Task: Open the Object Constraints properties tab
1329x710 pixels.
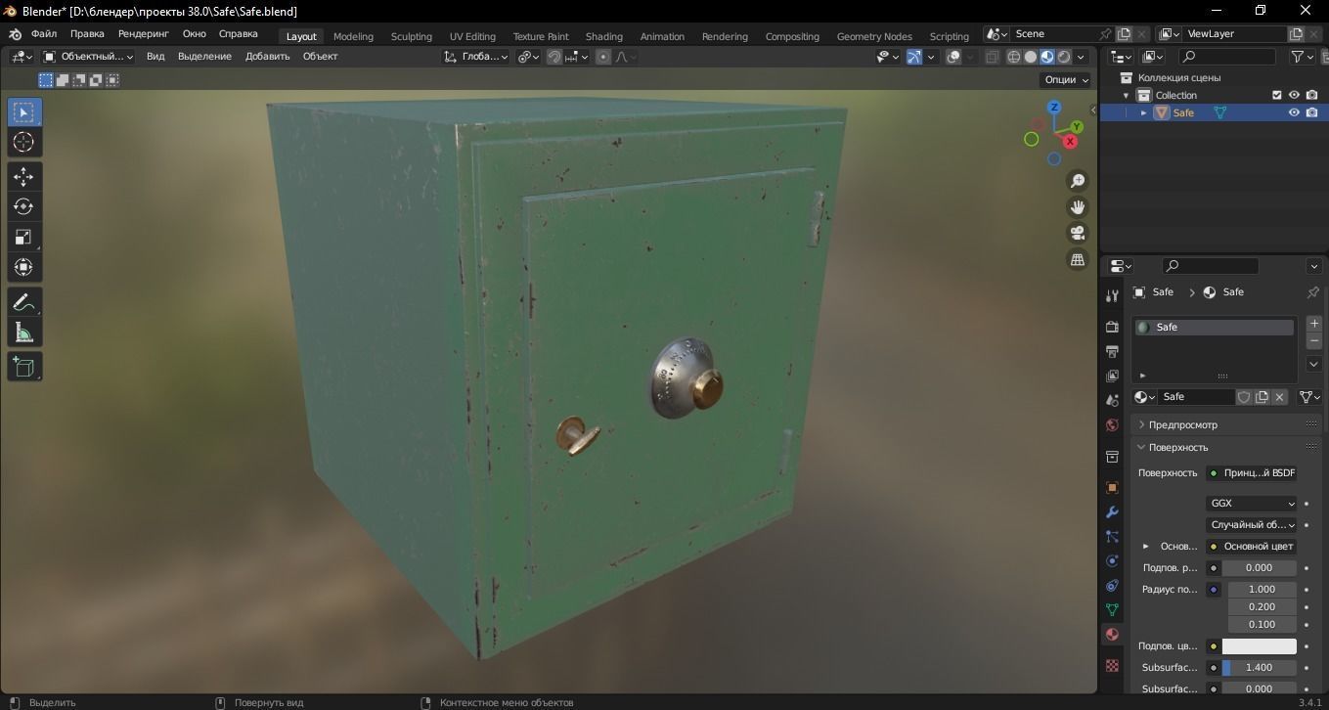Action: click(x=1112, y=585)
